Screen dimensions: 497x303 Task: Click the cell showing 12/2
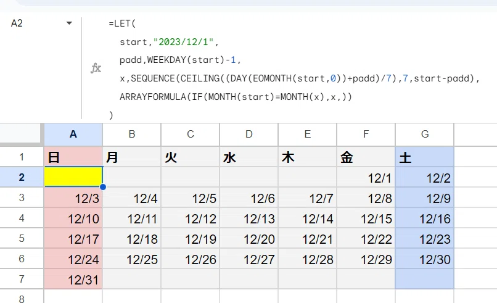point(425,177)
